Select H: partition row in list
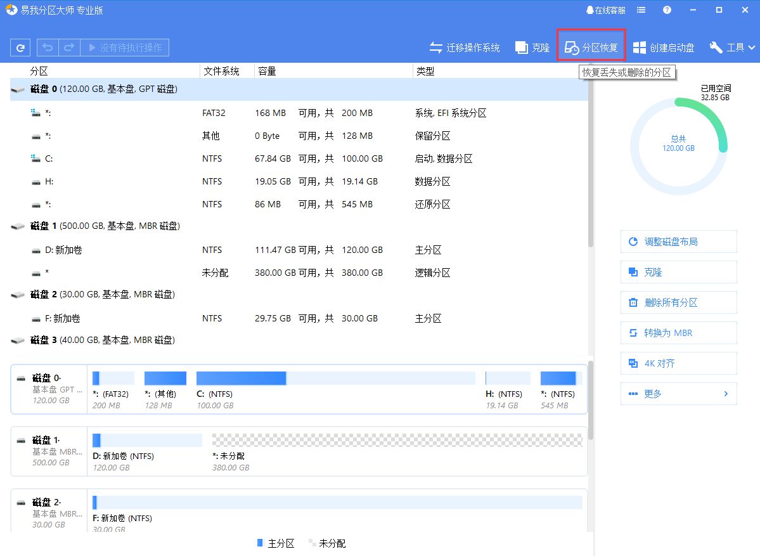The image size is (760, 556). [x=299, y=181]
